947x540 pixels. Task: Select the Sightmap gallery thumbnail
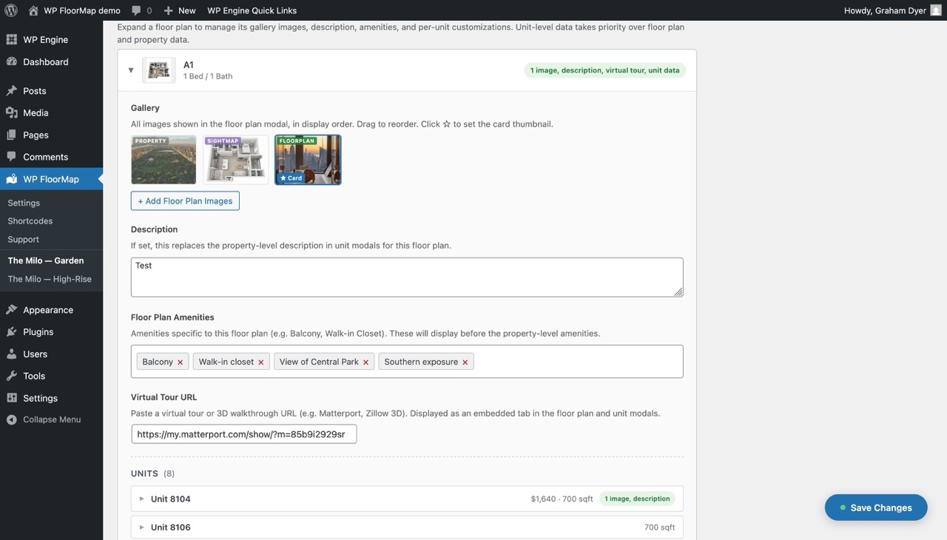click(235, 160)
